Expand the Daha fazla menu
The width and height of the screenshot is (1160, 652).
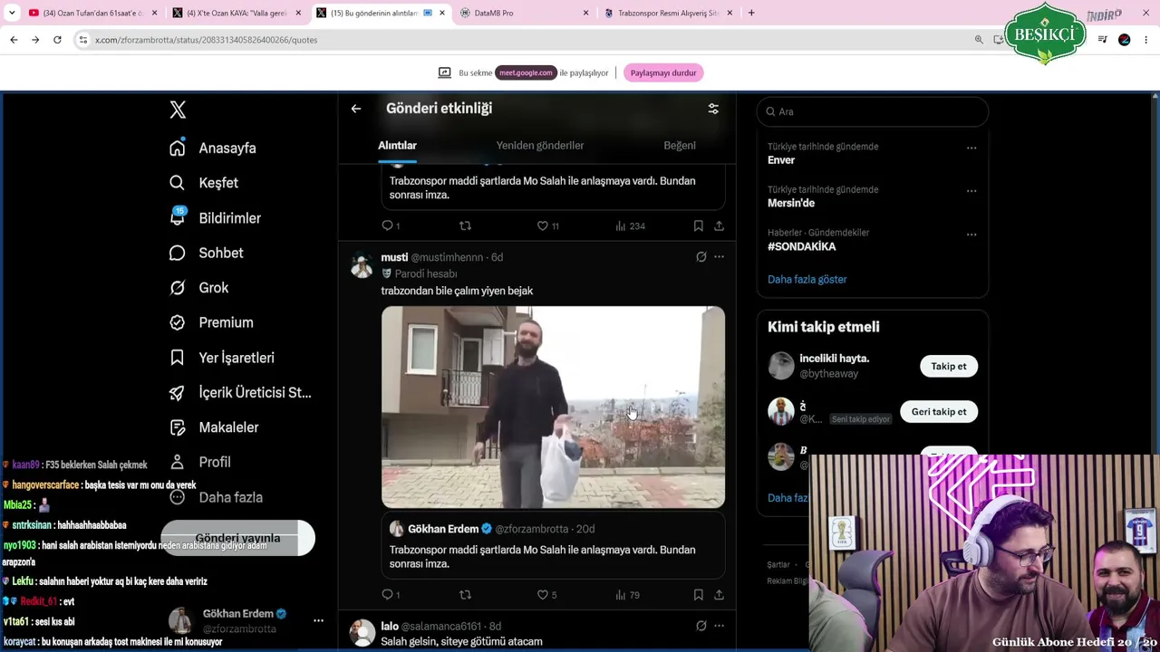pos(216,497)
